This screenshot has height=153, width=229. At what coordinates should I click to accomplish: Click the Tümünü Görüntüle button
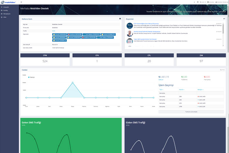point(191,112)
